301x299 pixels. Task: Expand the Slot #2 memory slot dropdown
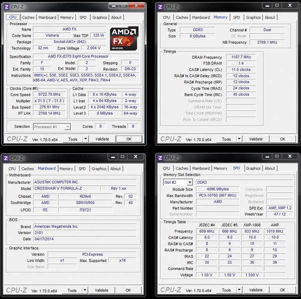190,182
